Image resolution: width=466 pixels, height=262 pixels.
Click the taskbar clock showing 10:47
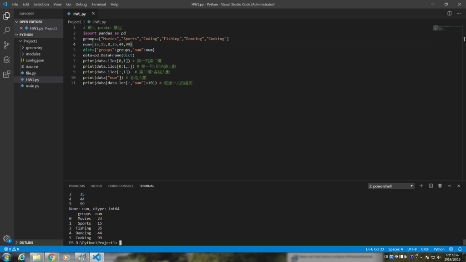coord(453,257)
